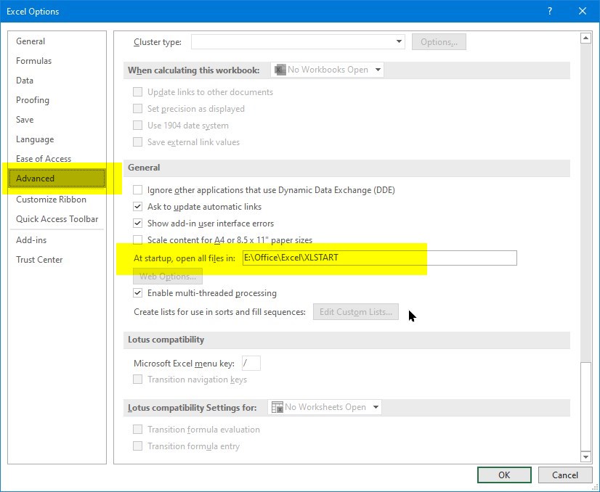Toggle Update links to other documents checkbox
The height and width of the screenshot is (492, 600).
point(137,92)
